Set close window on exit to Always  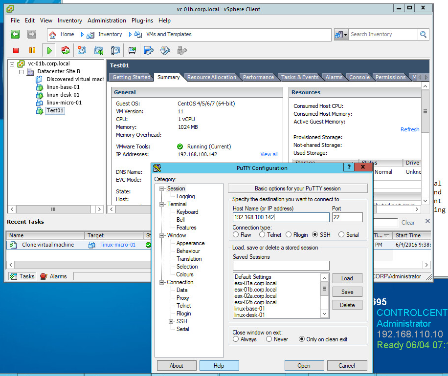[x=236, y=339]
